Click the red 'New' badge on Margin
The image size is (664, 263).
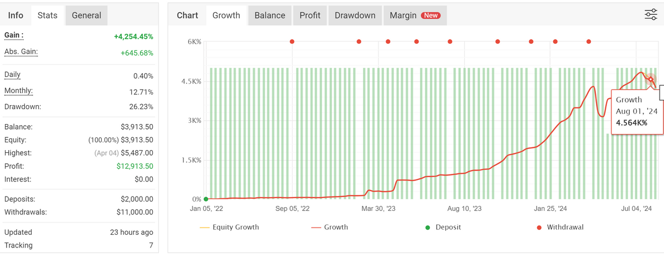click(430, 16)
